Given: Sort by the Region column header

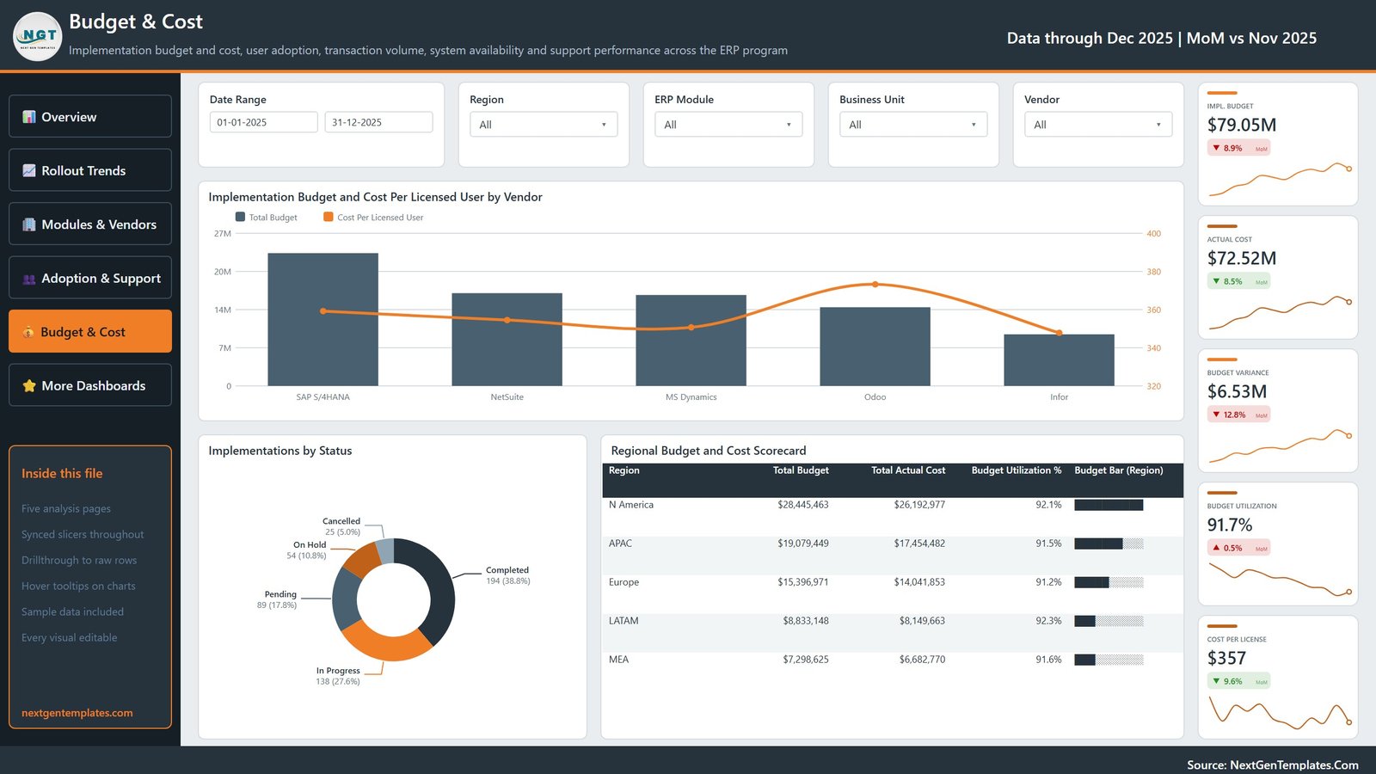Looking at the screenshot, I should tap(624, 470).
